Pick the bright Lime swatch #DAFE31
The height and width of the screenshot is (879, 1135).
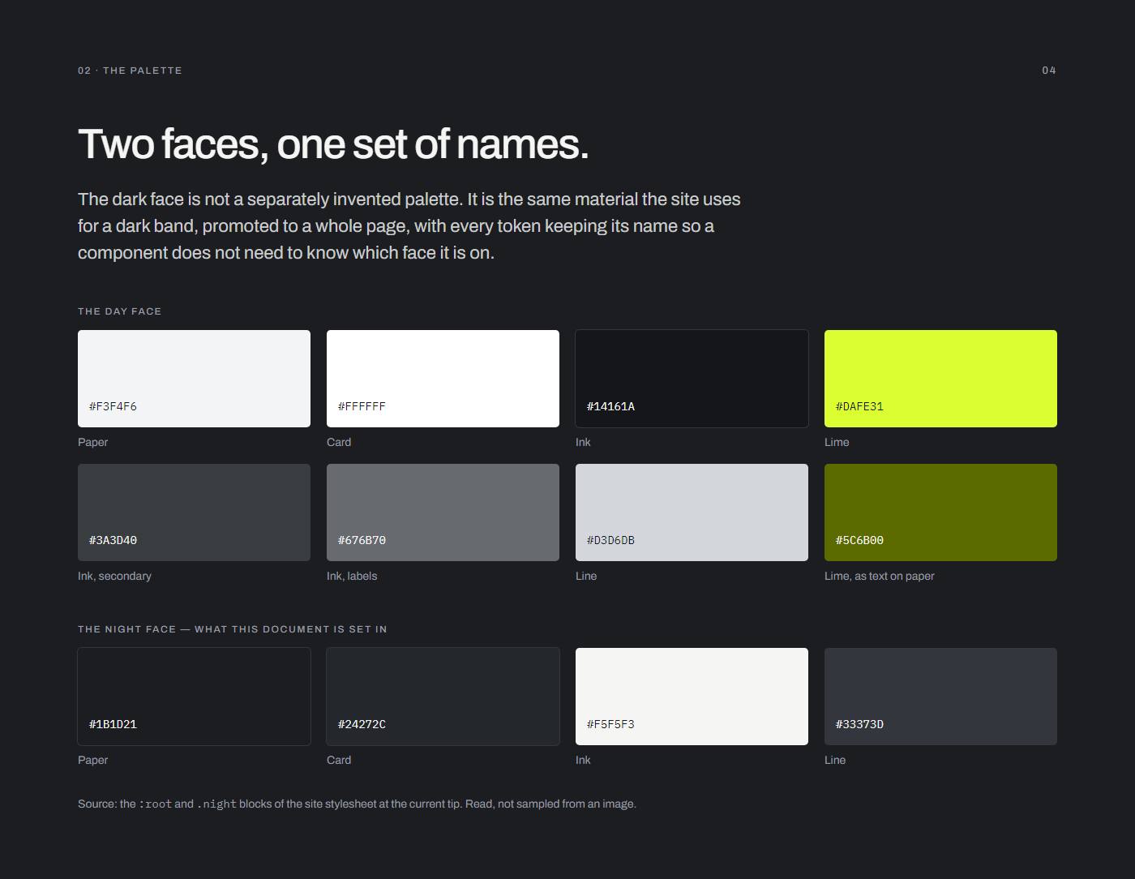pyautogui.click(x=940, y=379)
